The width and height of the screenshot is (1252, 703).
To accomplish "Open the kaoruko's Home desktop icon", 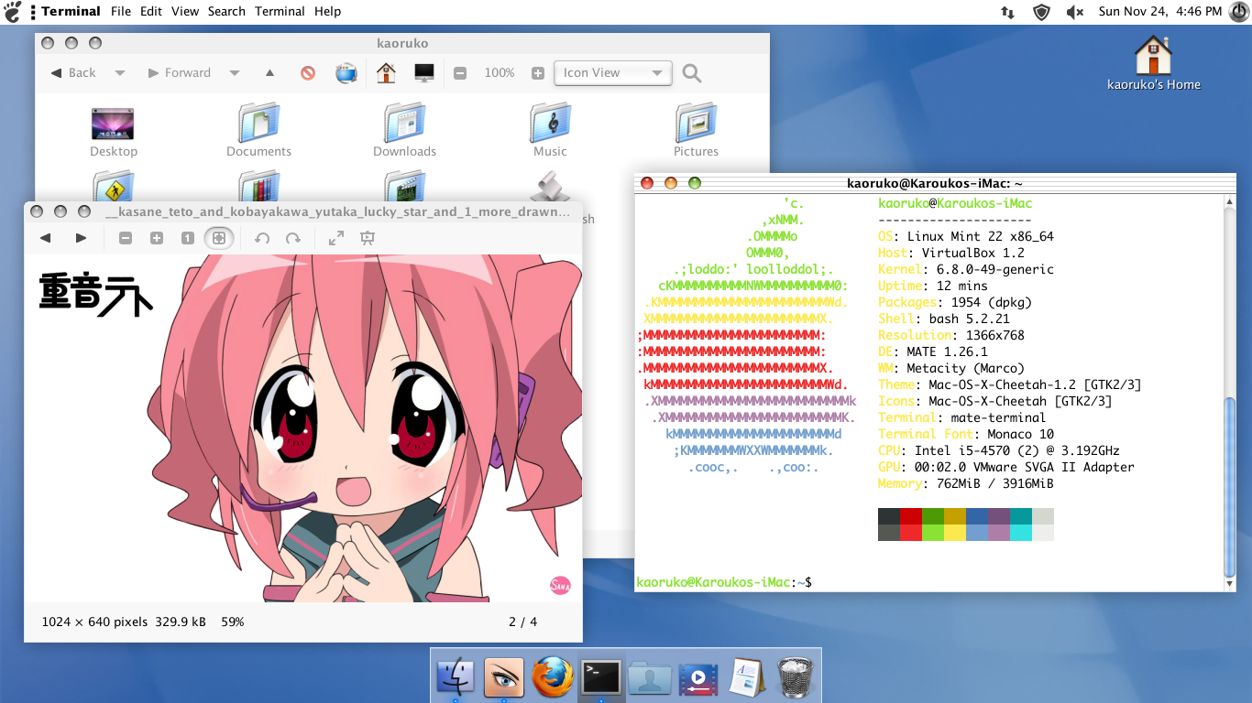I will (1153, 63).
